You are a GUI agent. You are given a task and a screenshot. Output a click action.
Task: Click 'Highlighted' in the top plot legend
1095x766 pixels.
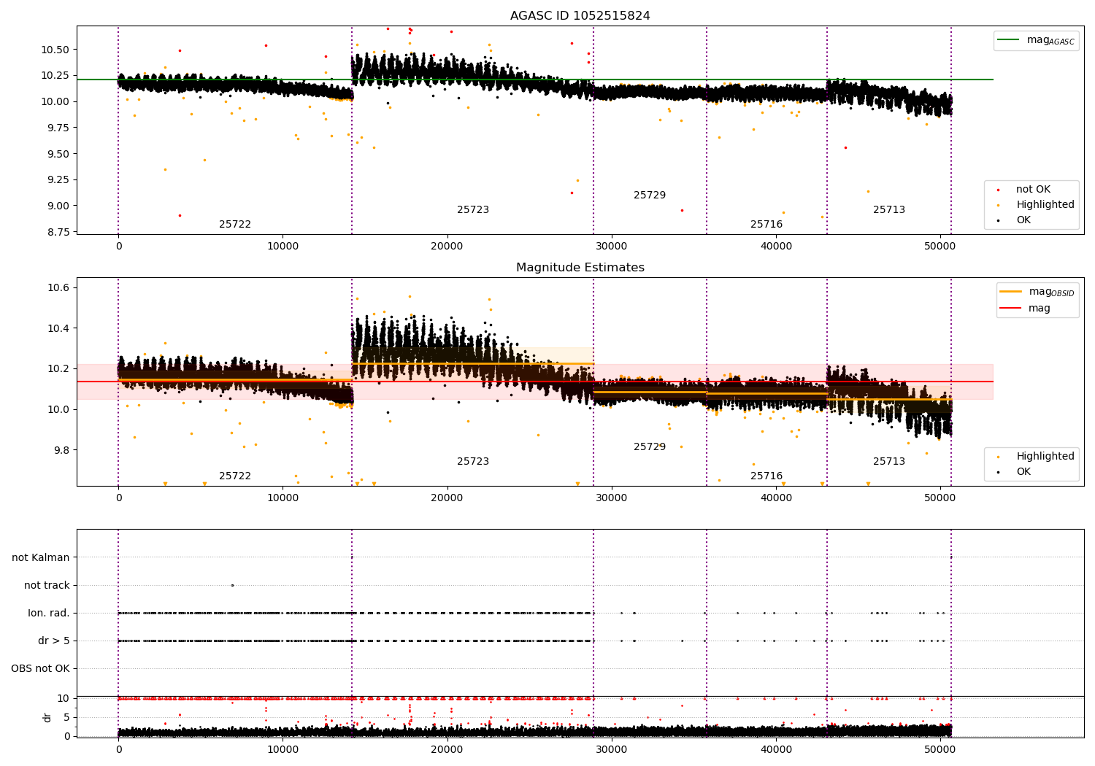pyautogui.click(x=1045, y=205)
